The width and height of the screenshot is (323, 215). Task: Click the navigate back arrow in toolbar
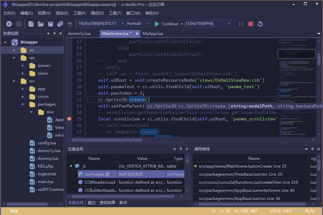9,24
